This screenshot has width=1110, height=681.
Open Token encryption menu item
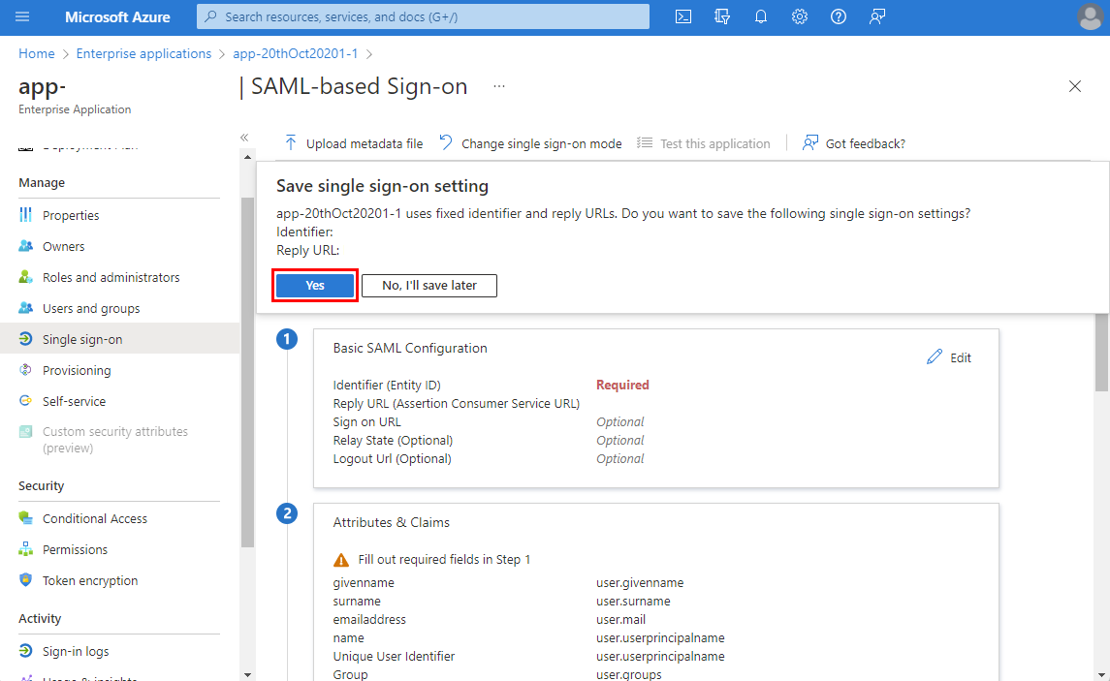pyautogui.click(x=90, y=580)
